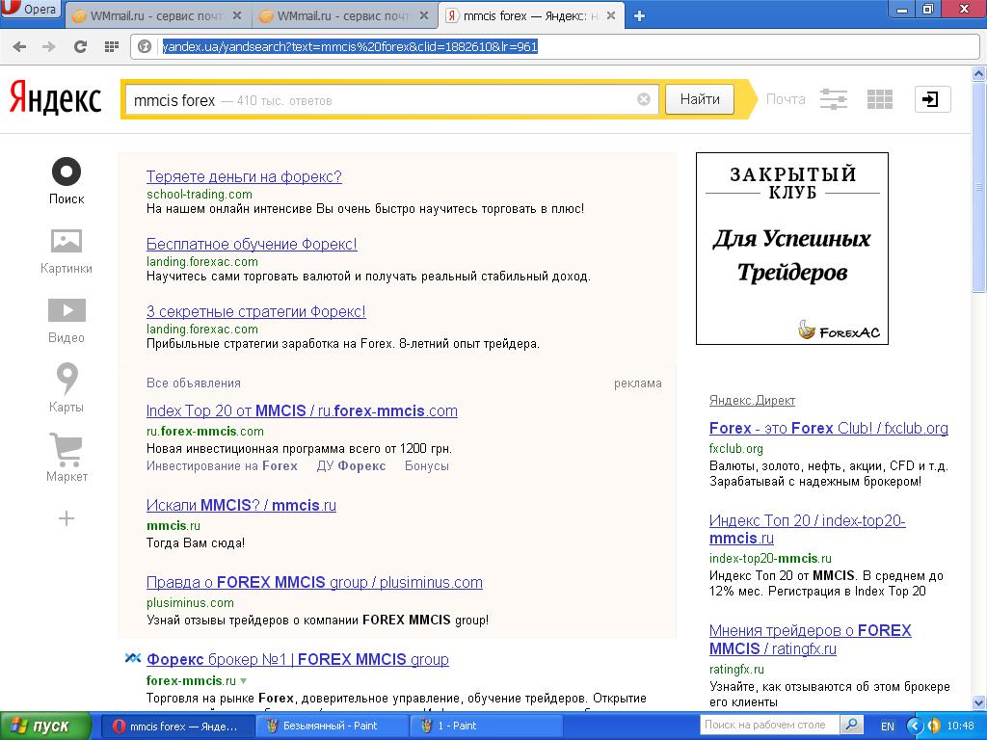Go forward to the next page
The image size is (987, 740).
[49, 46]
